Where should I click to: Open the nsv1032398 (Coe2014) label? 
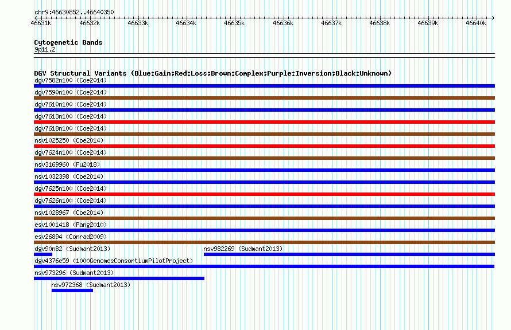[x=69, y=176]
